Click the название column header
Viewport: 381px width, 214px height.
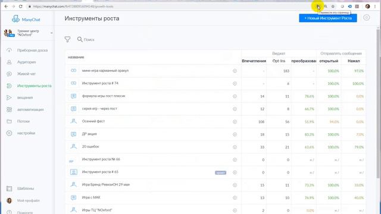pyautogui.click(x=76, y=57)
